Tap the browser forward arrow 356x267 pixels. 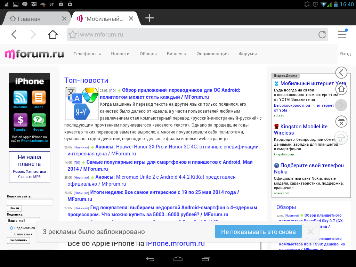(x=33, y=34)
